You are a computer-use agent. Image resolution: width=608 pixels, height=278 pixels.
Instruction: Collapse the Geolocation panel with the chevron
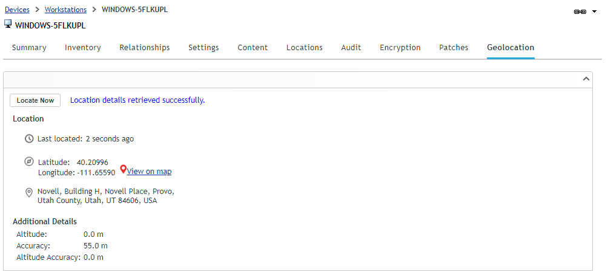click(586, 79)
